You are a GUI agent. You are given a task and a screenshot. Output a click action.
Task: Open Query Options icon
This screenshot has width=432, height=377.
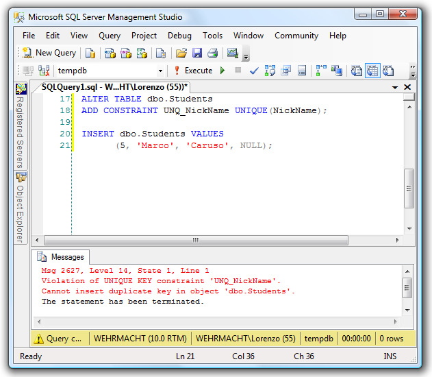tap(286, 71)
